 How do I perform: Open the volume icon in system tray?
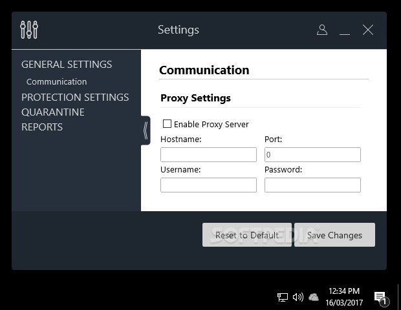(x=298, y=297)
